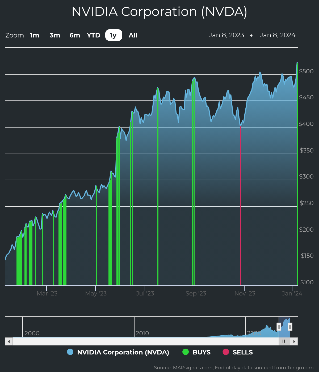Click the scrollbar right arrow
The width and height of the screenshot is (319, 372).
click(294, 341)
